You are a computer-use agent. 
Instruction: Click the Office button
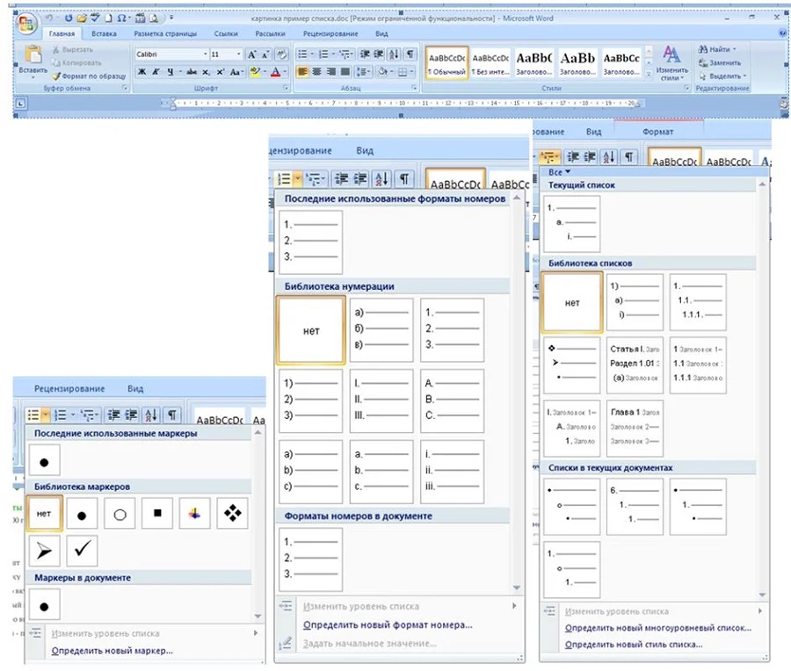click(26, 21)
